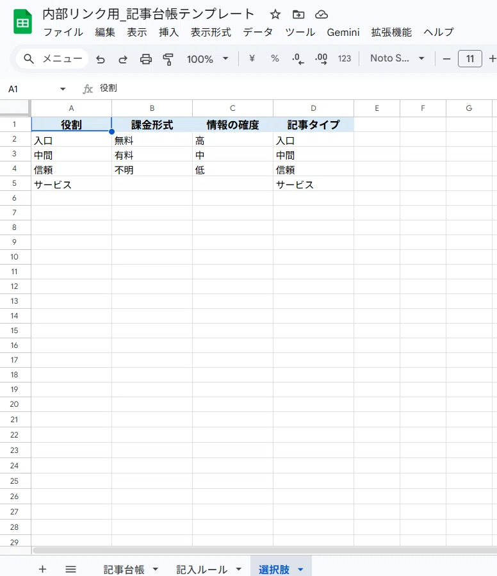Click the undo arrow
The width and height of the screenshot is (497, 576).
tap(101, 59)
